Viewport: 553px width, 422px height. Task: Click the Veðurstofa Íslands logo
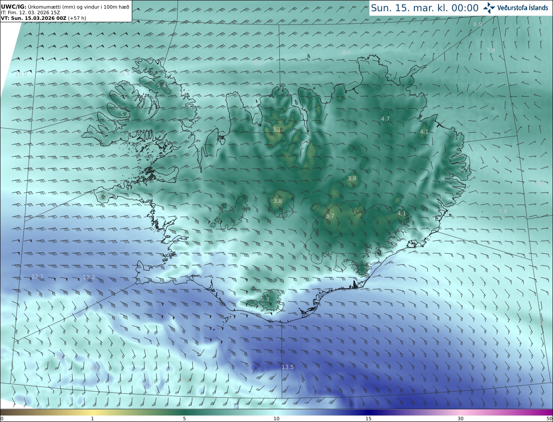click(x=516, y=8)
